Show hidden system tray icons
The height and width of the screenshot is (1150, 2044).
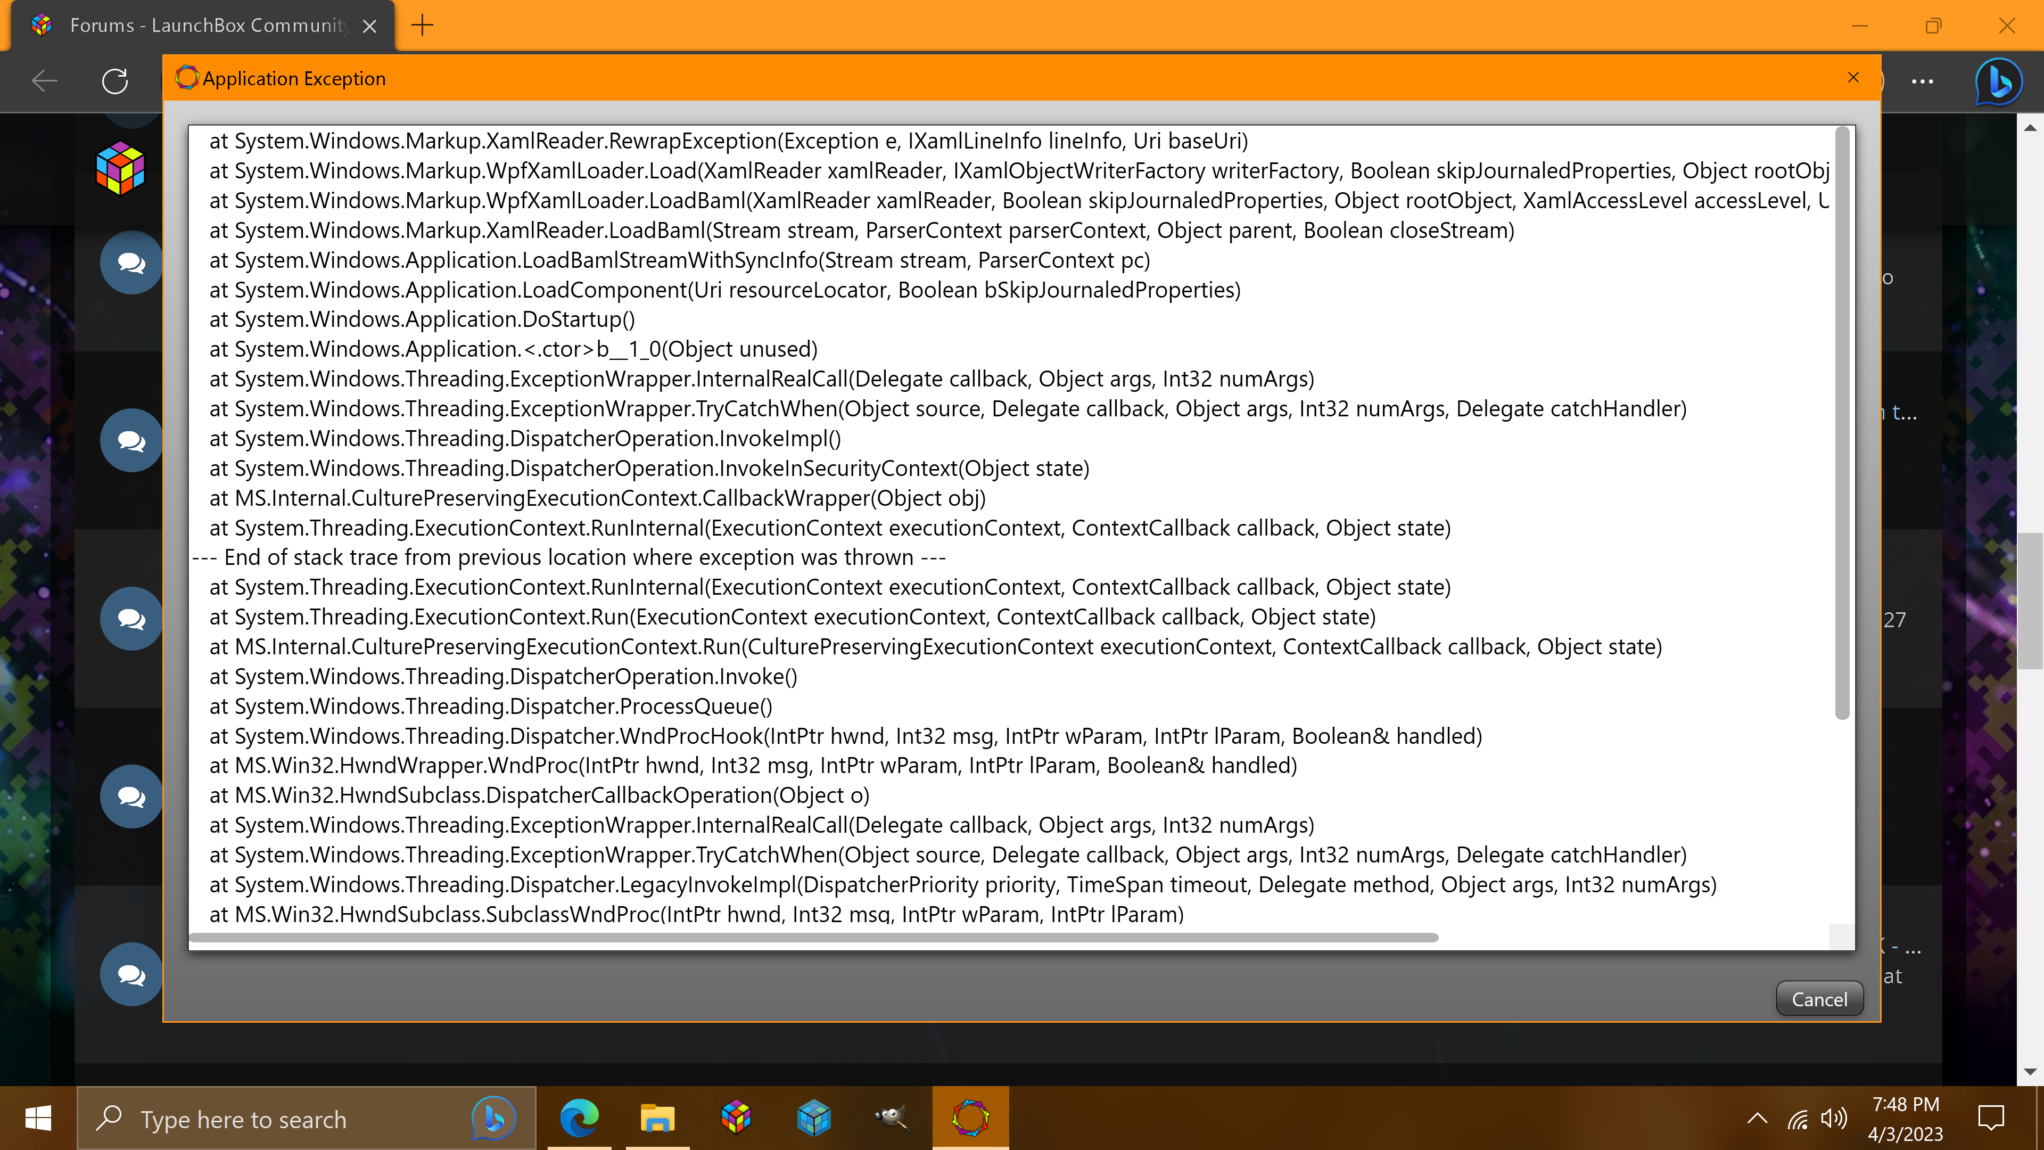1758,1119
